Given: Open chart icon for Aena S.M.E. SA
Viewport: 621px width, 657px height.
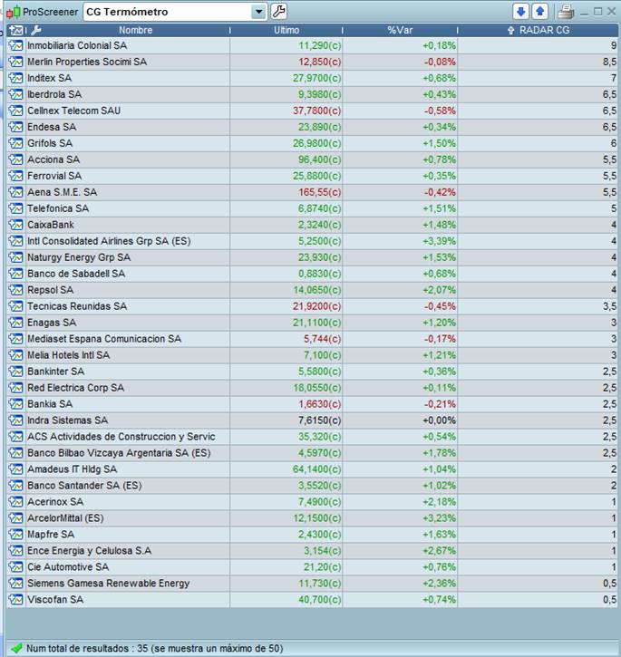Looking at the screenshot, I should (16, 192).
